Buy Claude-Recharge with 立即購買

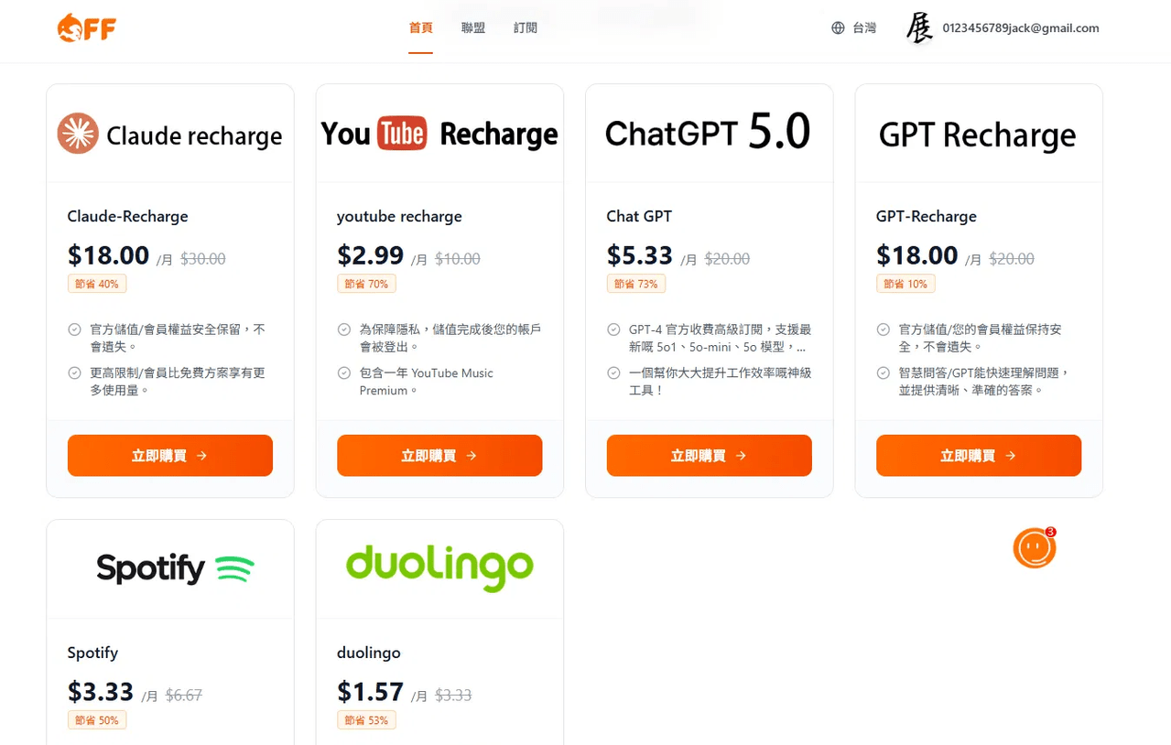[x=170, y=456]
